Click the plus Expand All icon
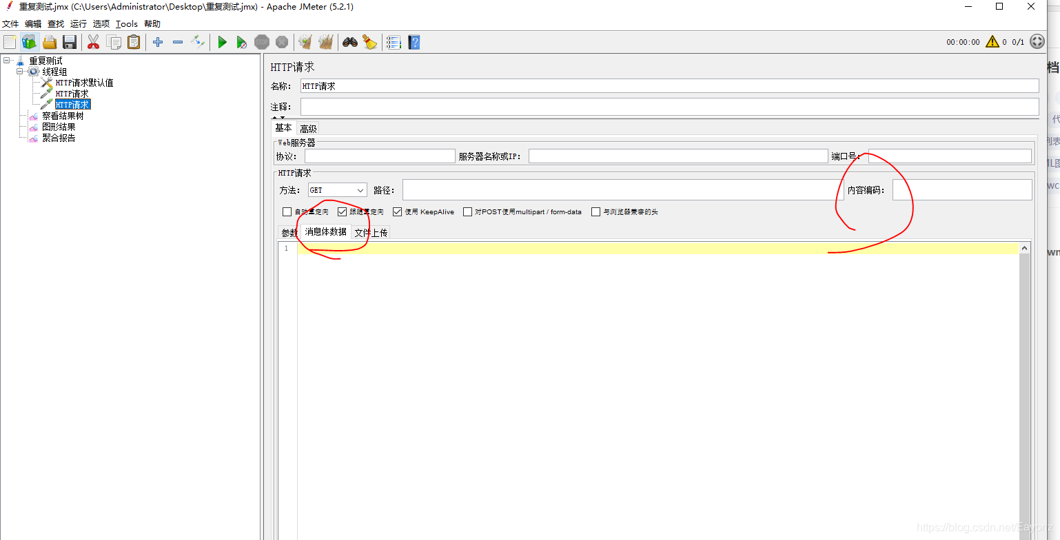This screenshot has height=540, width=1060. [x=158, y=42]
